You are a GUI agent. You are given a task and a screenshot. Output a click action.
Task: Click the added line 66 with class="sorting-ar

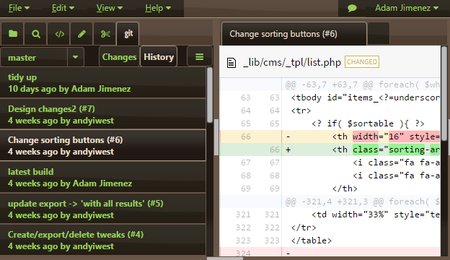click(330, 149)
